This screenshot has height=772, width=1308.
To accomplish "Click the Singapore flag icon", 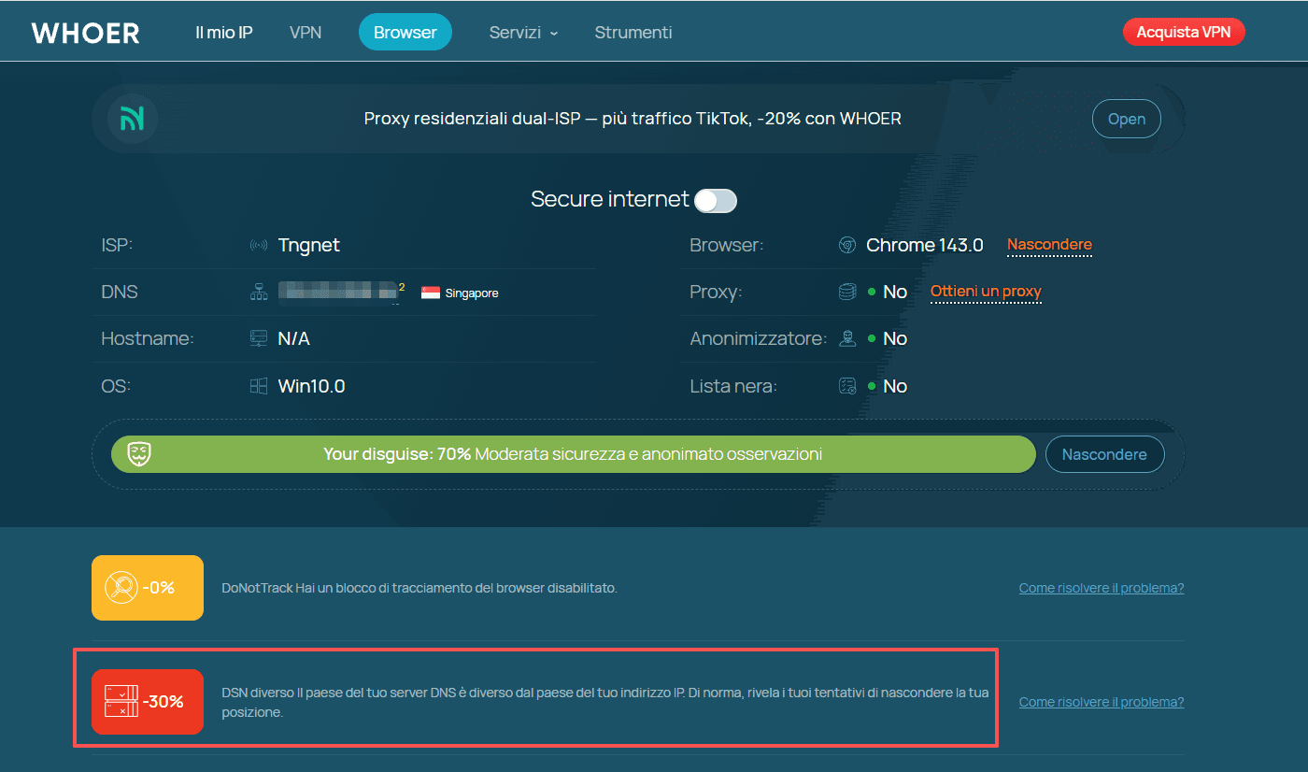I will [431, 293].
